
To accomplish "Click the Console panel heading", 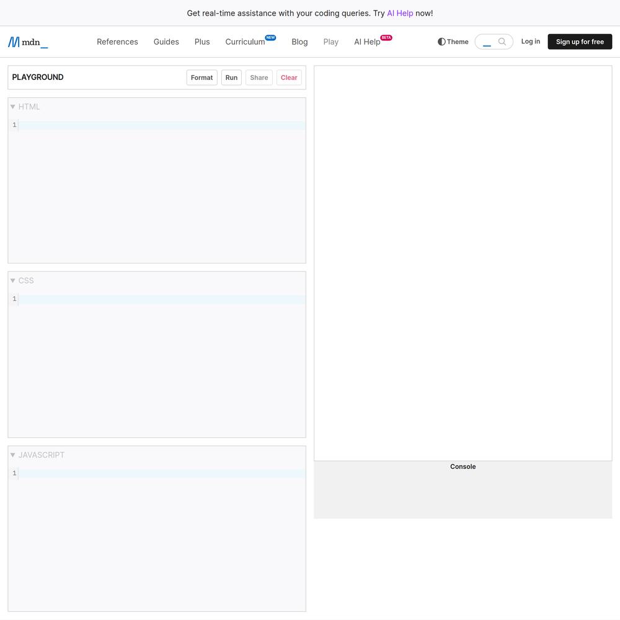I will tap(463, 467).
